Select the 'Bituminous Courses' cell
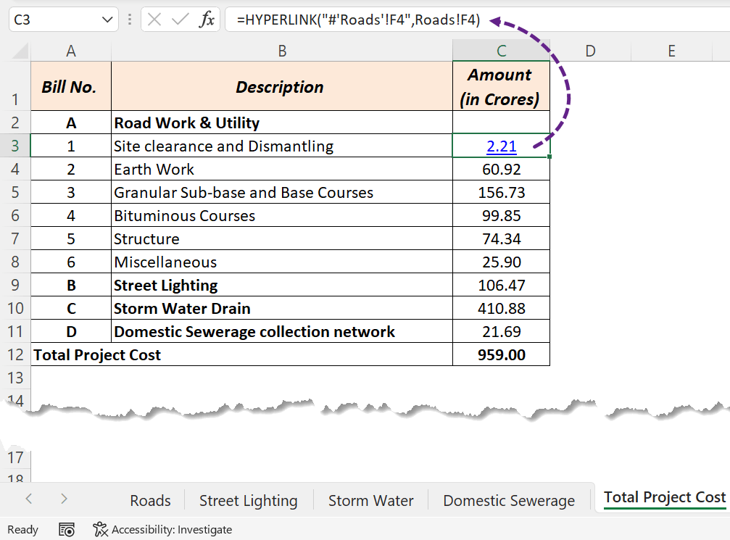This screenshot has width=730, height=540. (x=282, y=215)
